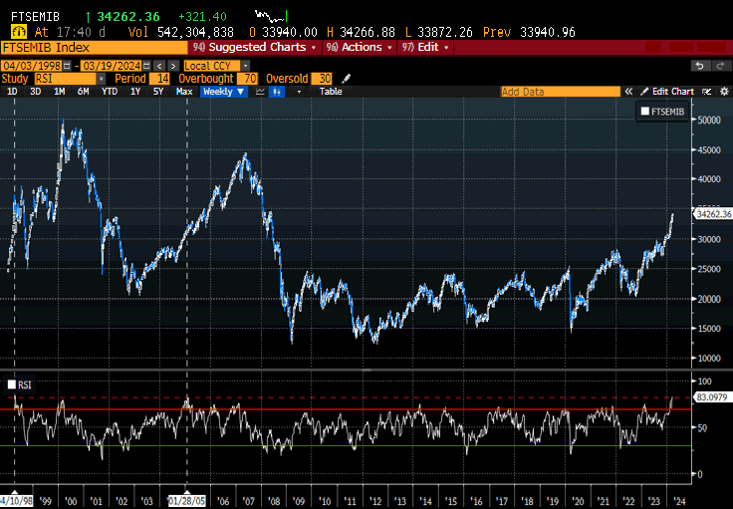Screen dimensions: 733x509
Task: Toggle the FTSEMIB legend checkbox
Action: tap(644, 113)
